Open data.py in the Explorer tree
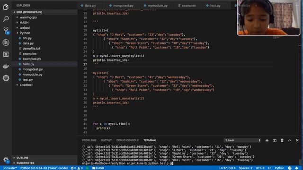Screen dimensions: 303x170 point(28,43)
